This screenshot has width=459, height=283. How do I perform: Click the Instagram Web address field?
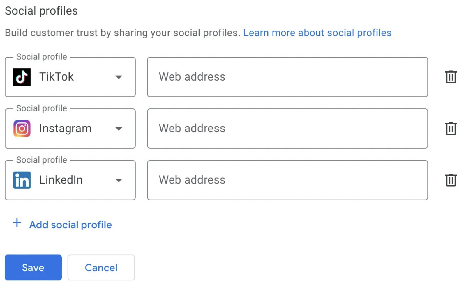pos(287,128)
